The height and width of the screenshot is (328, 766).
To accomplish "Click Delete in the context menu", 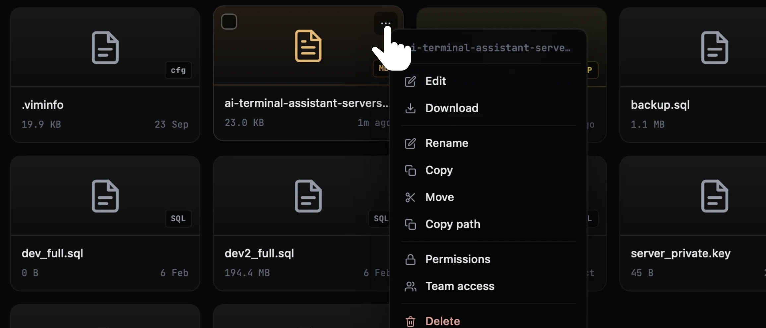I will [488, 321].
